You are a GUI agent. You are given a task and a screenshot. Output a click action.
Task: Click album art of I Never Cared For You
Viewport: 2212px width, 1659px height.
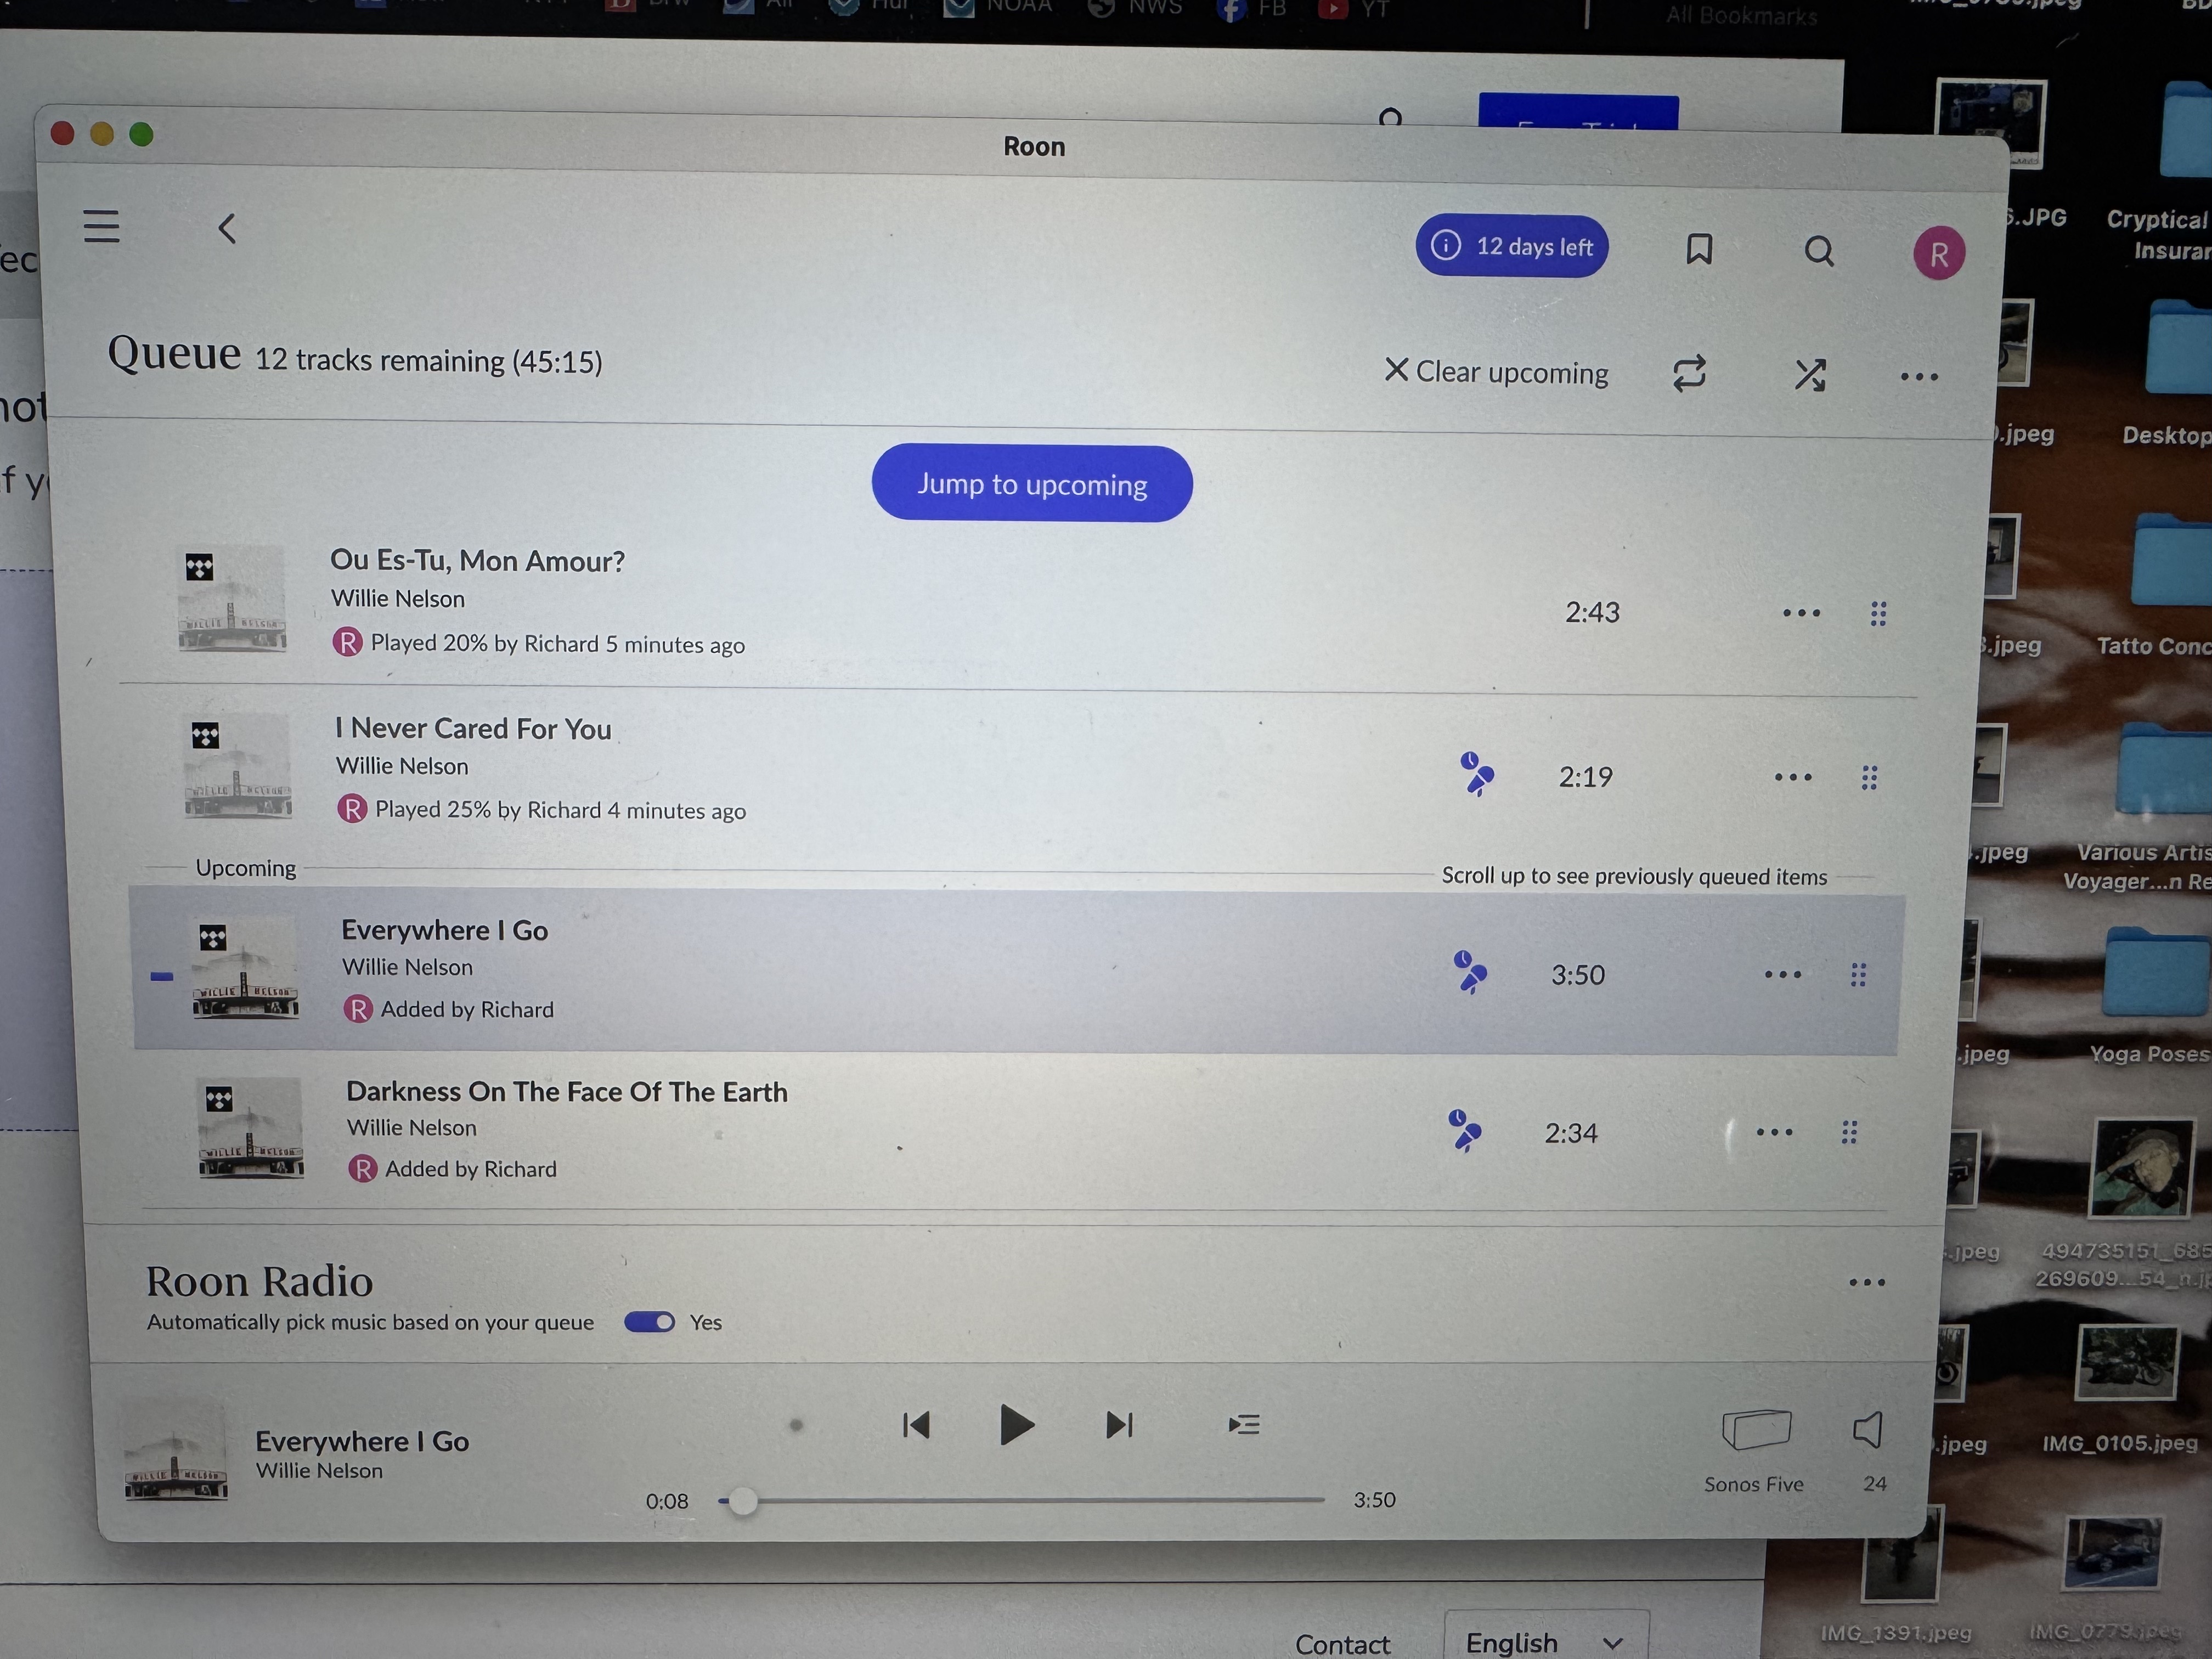[237, 766]
